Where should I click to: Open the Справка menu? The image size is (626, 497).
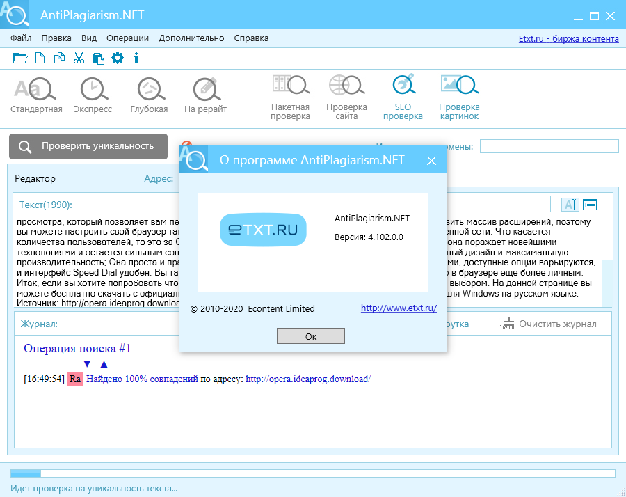tap(251, 38)
